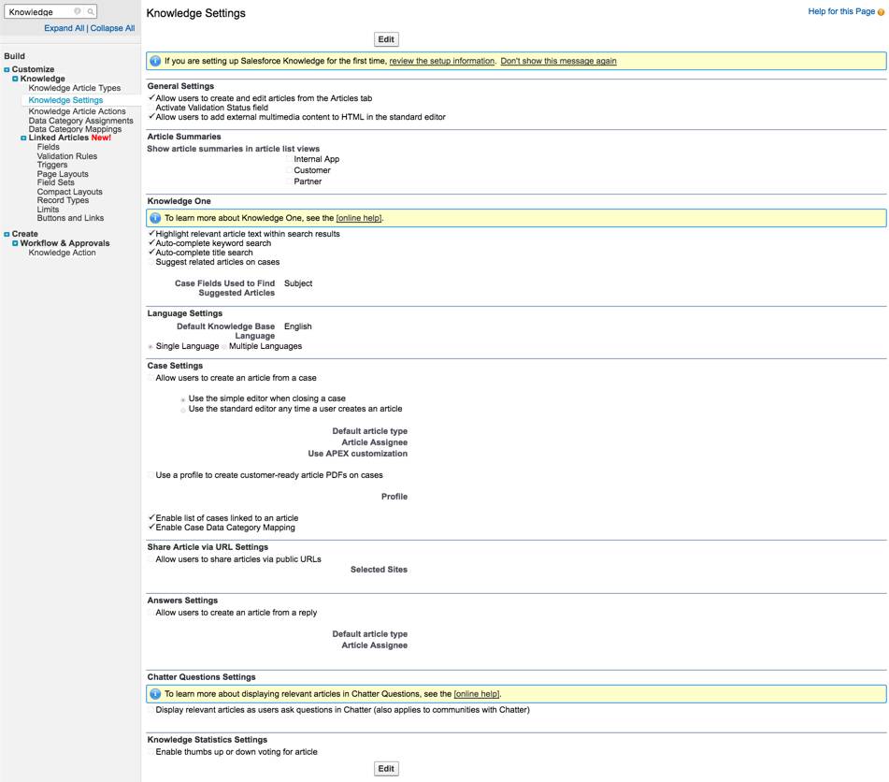Open Data Category Assignments
This screenshot has height=782, width=889.
click(81, 121)
